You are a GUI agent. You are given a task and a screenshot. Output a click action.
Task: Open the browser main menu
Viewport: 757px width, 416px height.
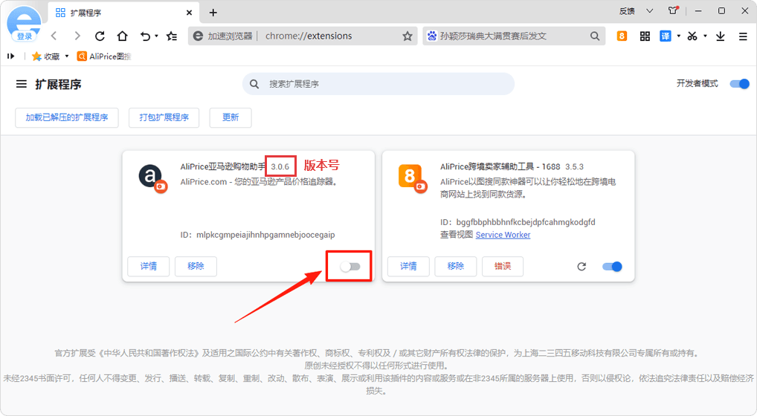[743, 36]
